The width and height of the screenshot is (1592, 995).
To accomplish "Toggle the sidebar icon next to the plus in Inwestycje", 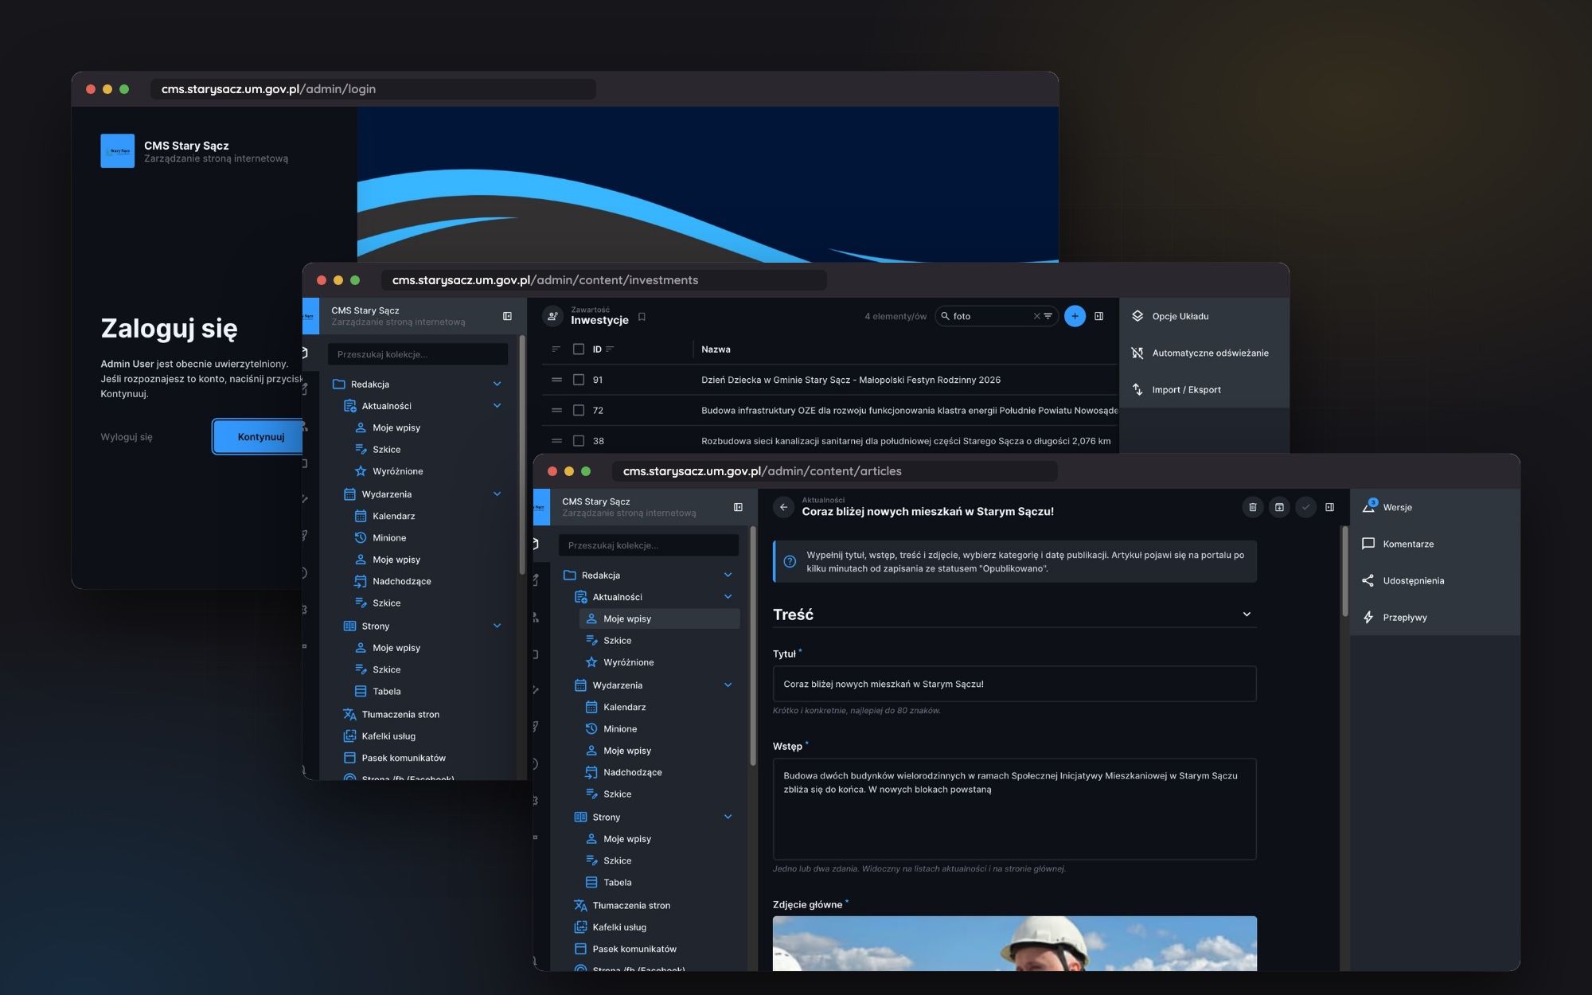I will 1098,316.
